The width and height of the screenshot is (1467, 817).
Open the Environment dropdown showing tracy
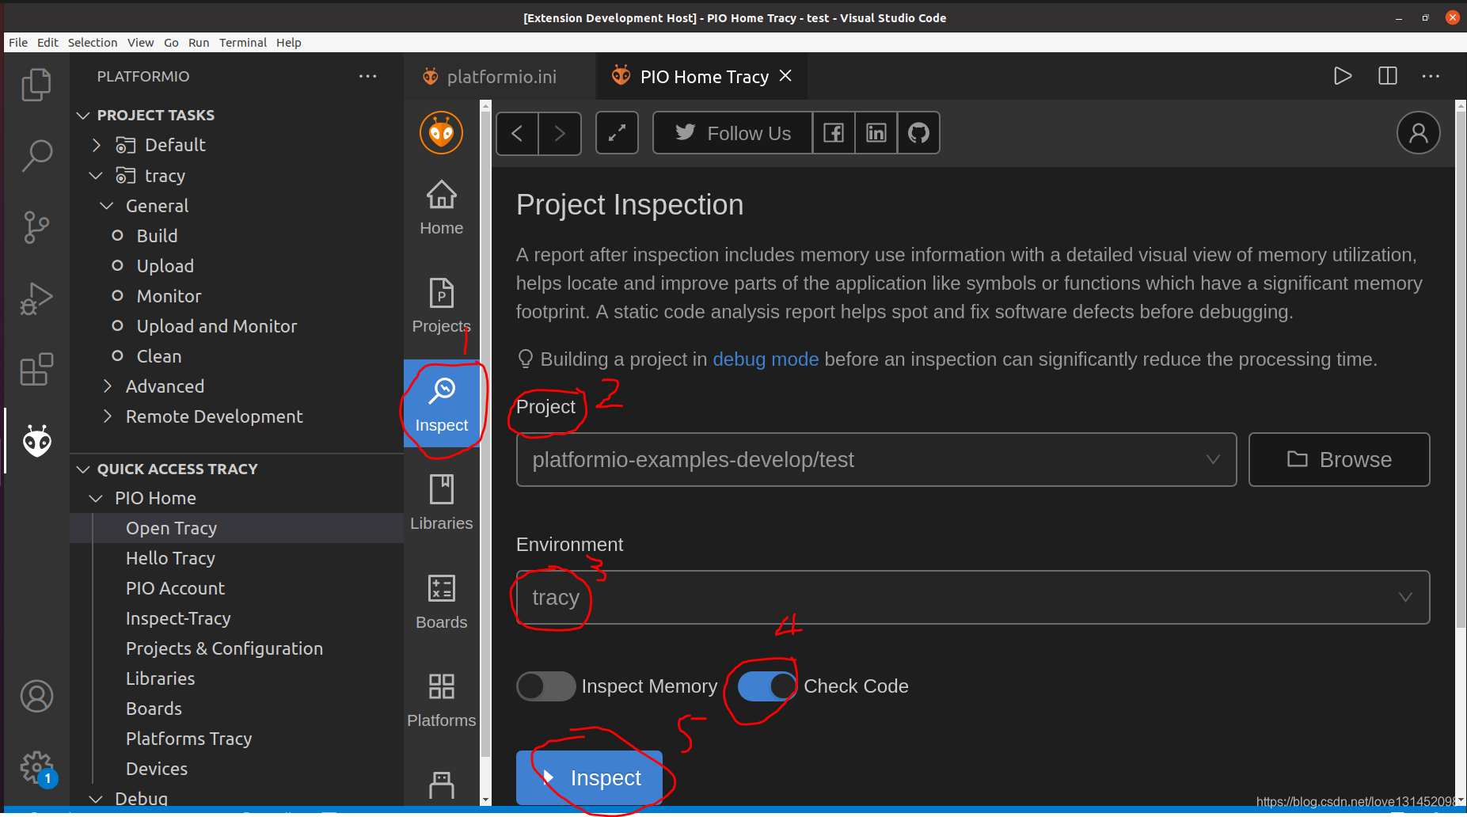(972, 597)
